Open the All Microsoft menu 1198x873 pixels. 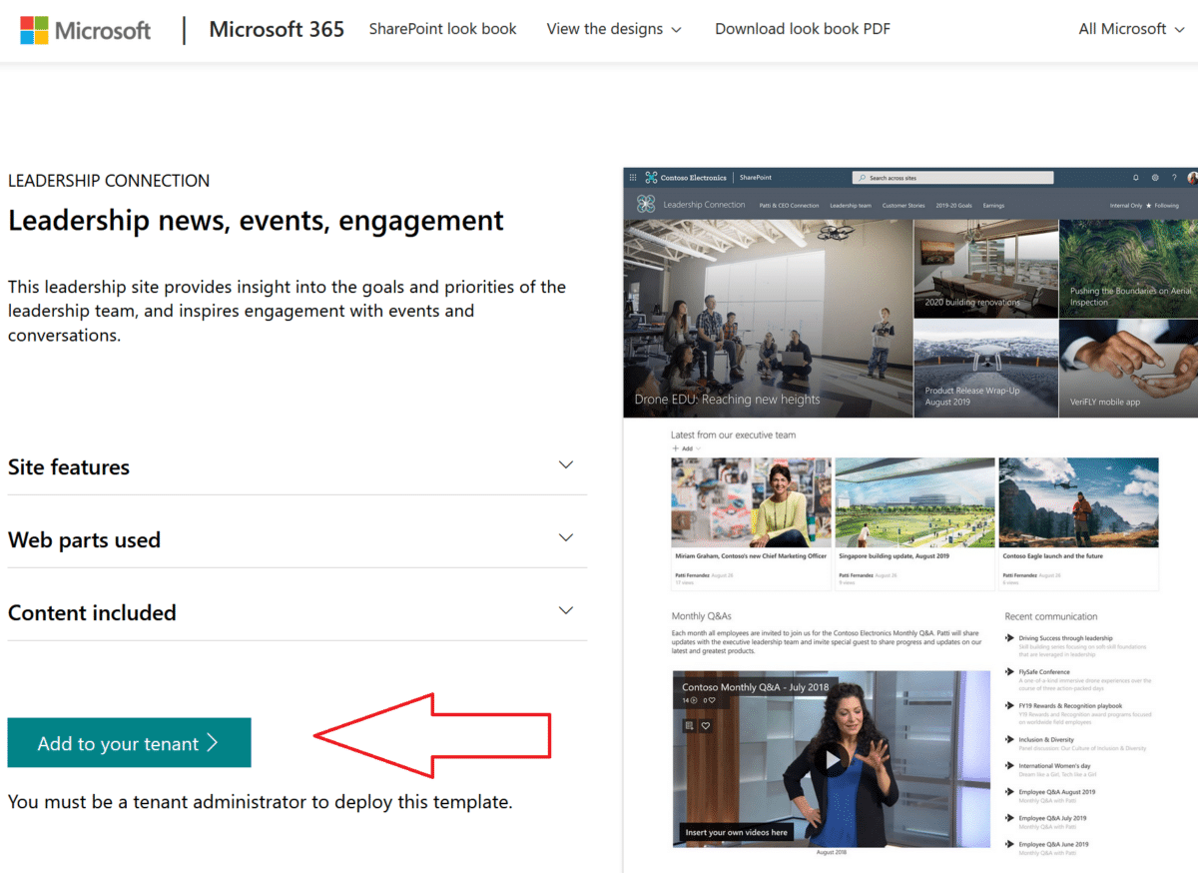pyautogui.click(x=1131, y=29)
